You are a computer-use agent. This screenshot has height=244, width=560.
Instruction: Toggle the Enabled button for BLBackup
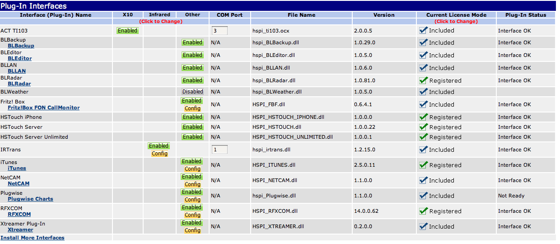(x=192, y=42)
